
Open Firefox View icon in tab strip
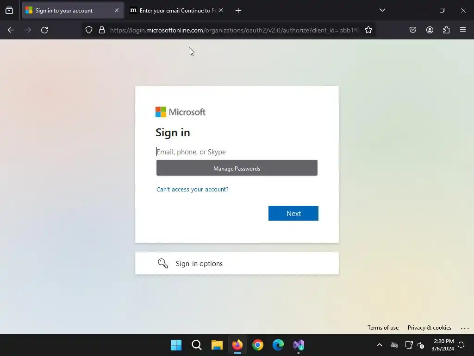tap(9, 11)
